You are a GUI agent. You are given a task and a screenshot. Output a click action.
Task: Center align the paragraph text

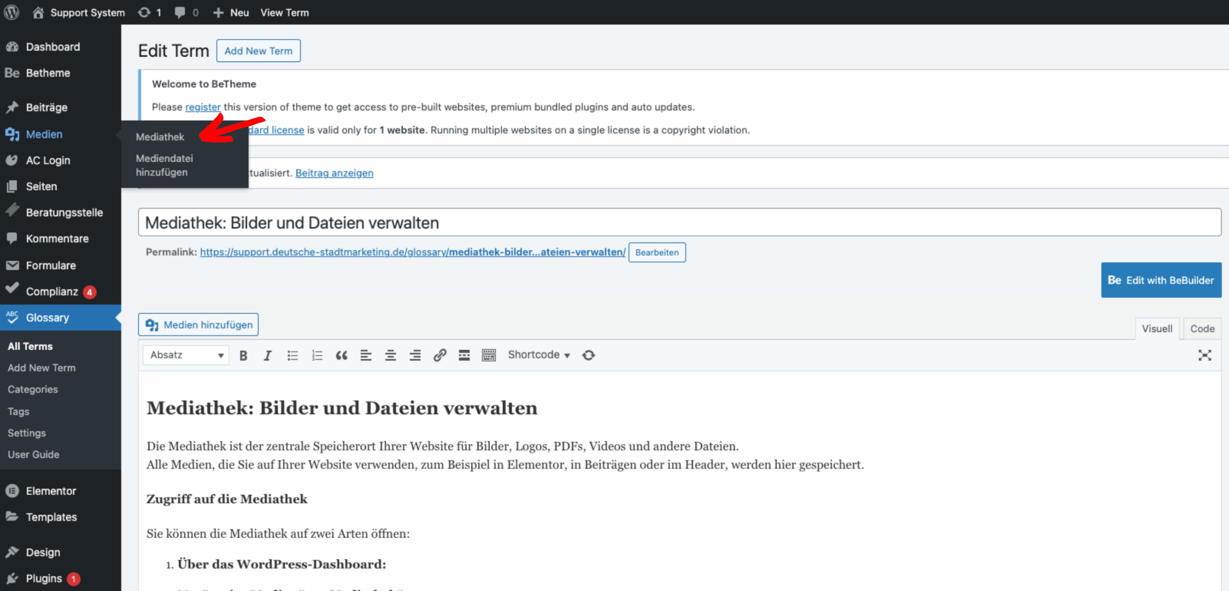click(x=390, y=355)
